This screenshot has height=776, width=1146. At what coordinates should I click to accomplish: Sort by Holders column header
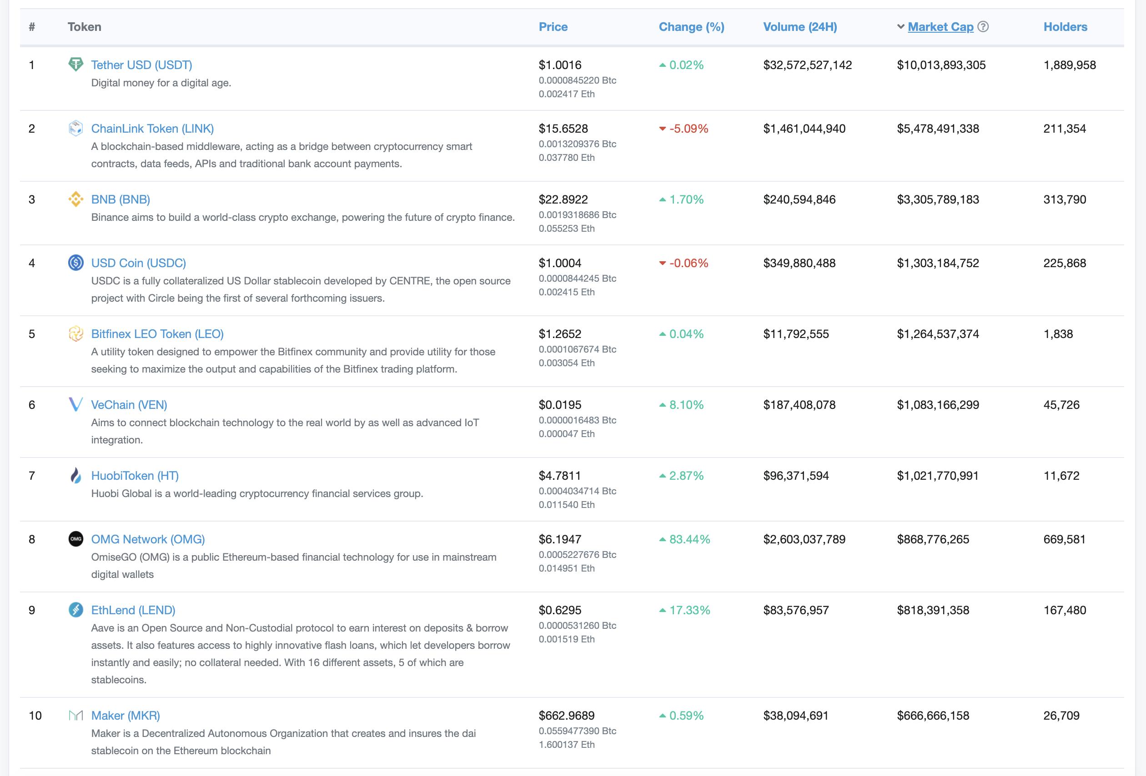[1065, 27]
